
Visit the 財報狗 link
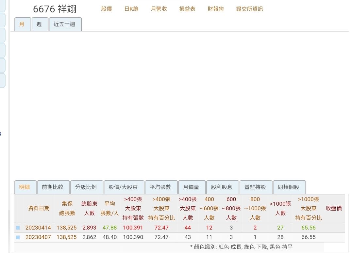click(216, 9)
